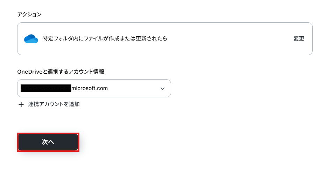The height and width of the screenshot is (171, 327).
Task: Open the microsoft.com account selector
Action: [x=94, y=88]
